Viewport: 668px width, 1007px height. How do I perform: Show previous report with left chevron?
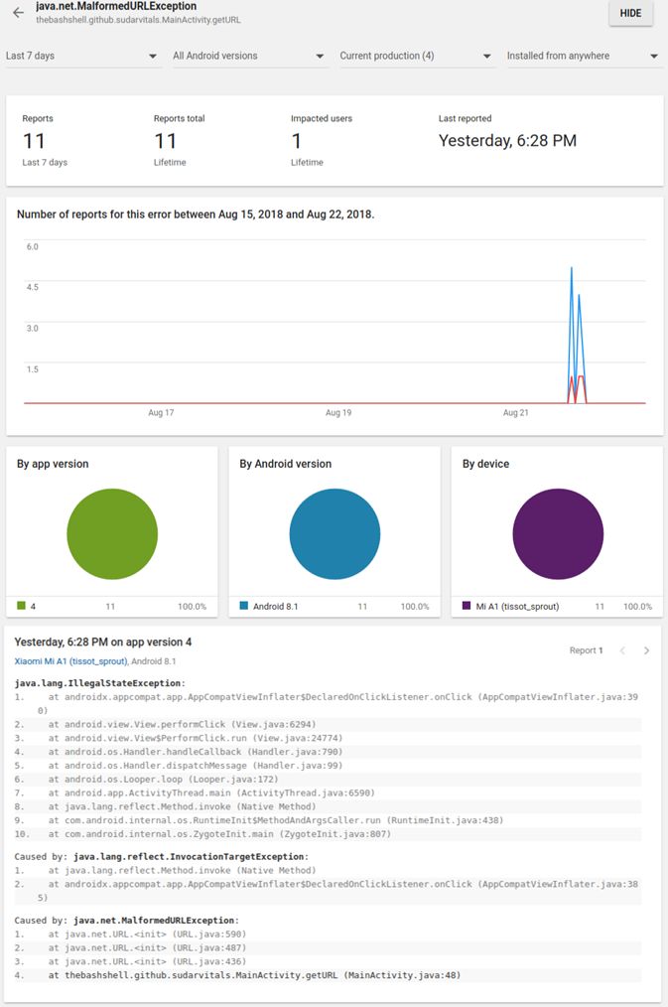(622, 650)
